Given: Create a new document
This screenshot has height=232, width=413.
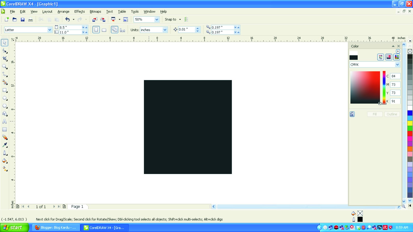Looking at the screenshot, I should [x=6, y=19].
